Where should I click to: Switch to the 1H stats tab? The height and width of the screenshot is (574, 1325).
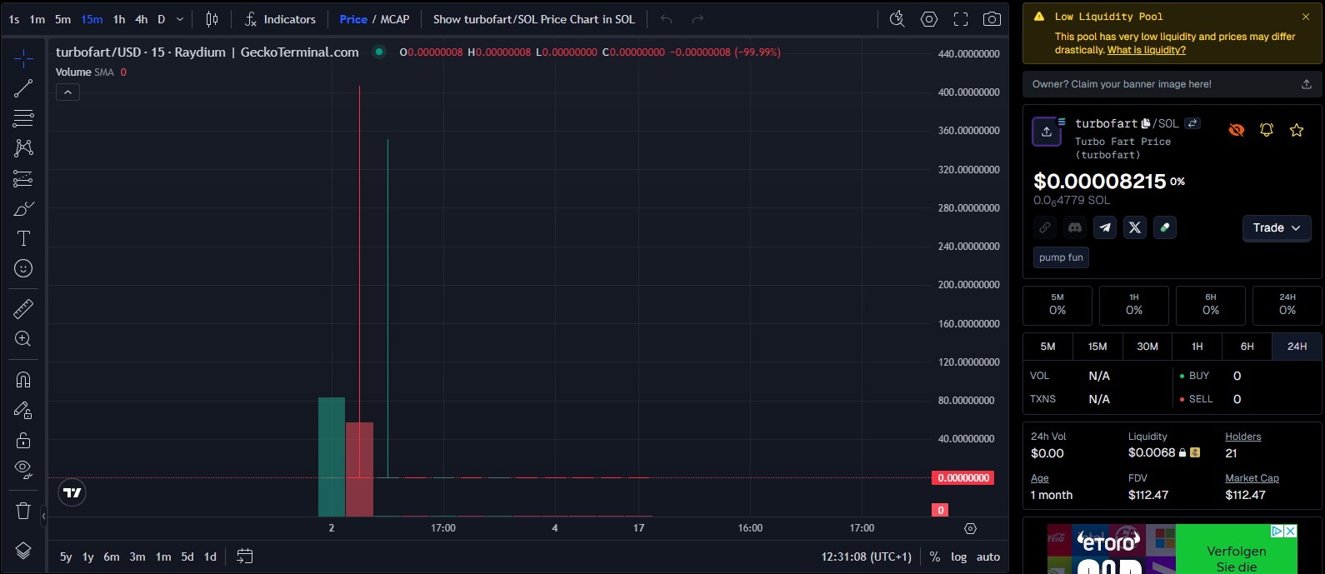[x=1197, y=347]
